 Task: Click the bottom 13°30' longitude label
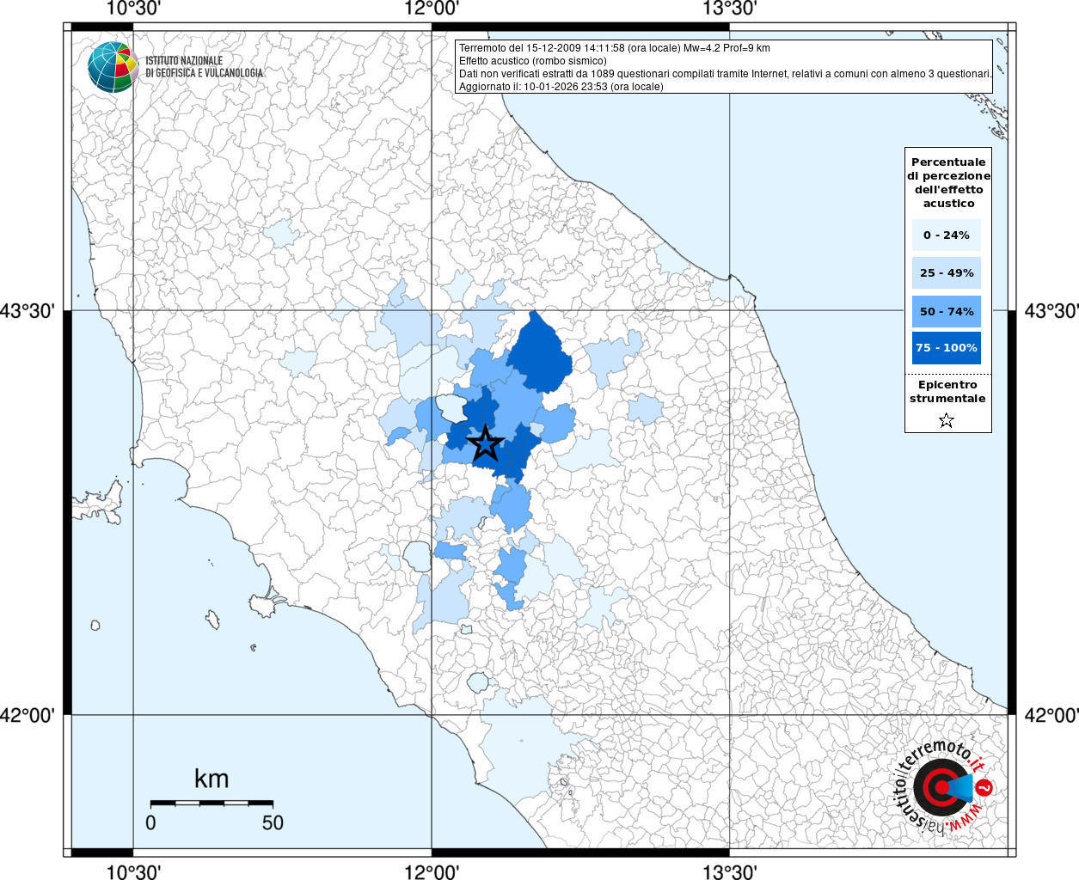[730, 871]
